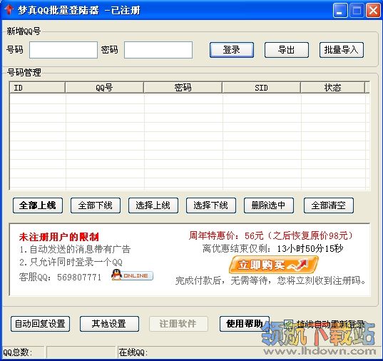Minimize the 梦真QQ批量登陆器 window

tap(340, 11)
